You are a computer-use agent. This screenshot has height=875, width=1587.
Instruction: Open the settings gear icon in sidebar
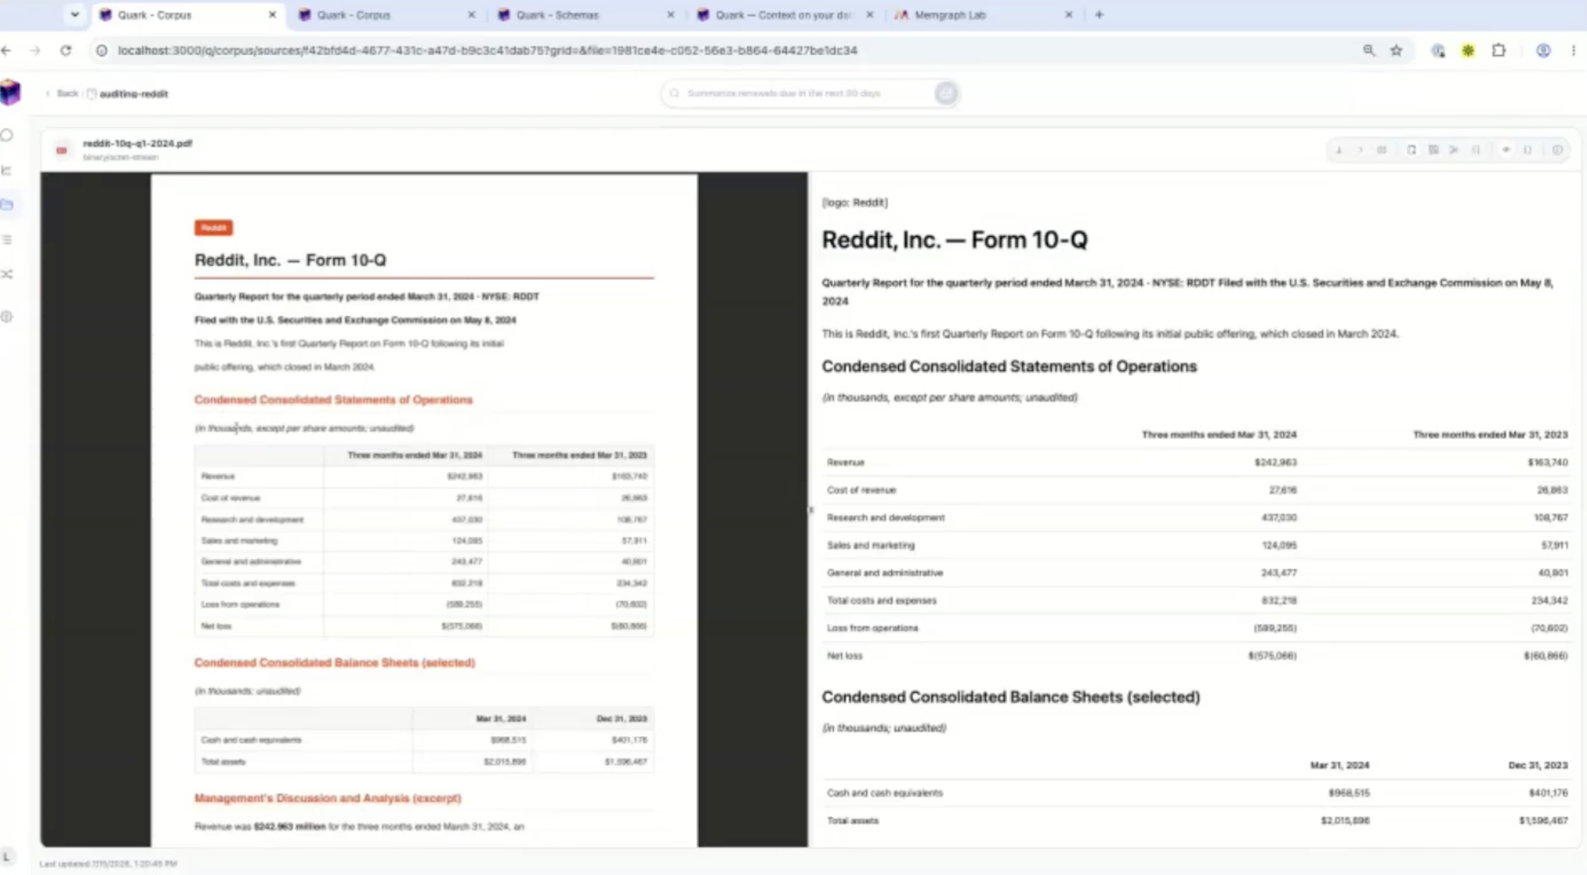pyautogui.click(x=7, y=317)
